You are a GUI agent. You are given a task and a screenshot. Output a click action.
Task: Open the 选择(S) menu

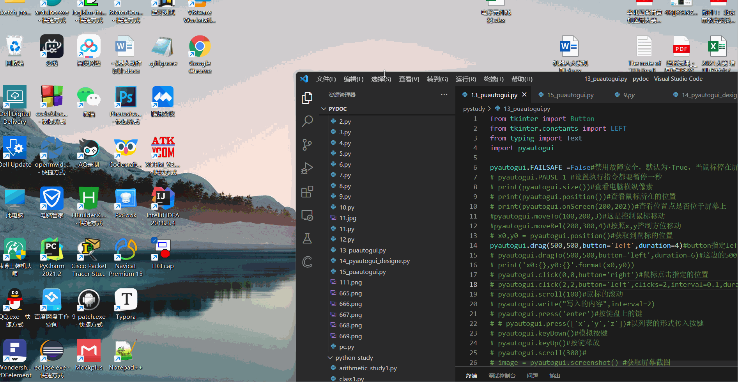(381, 79)
